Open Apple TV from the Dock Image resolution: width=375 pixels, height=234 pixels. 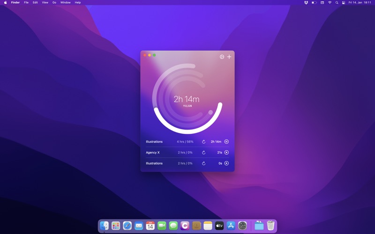tap(219, 226)
